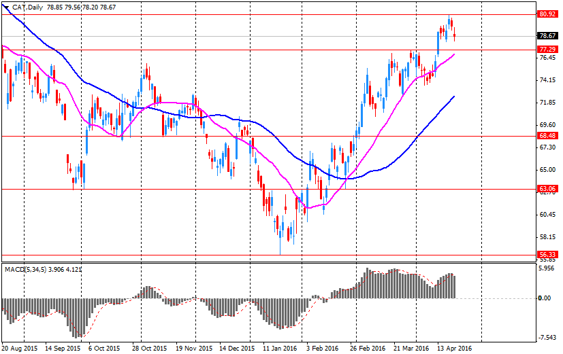Click the 67.30 price axis value
This screenshot has height=354, width=563.
(x=547, y=147)
